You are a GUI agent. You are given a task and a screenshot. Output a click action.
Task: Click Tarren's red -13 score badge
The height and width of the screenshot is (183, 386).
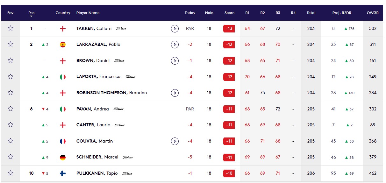229,29
